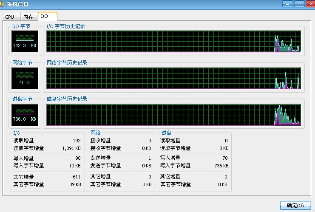Select the I/O tab
Viewport: 315px width, 212px height.
pos(48,16)
